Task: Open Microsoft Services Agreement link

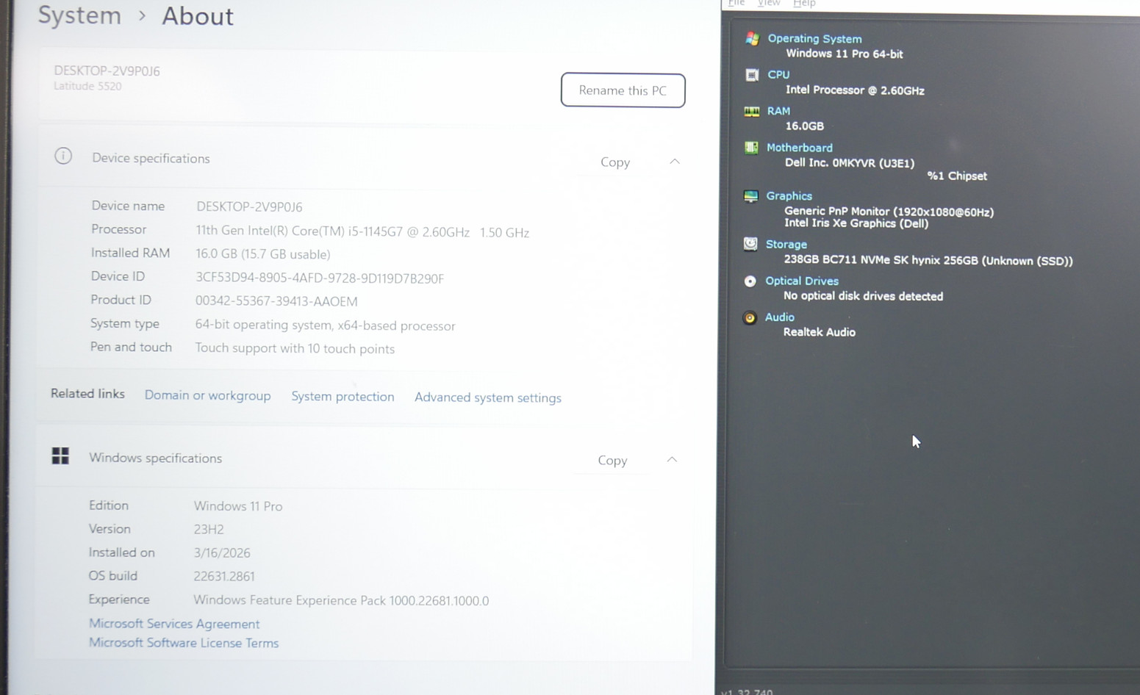Action: tap(174, 624)
